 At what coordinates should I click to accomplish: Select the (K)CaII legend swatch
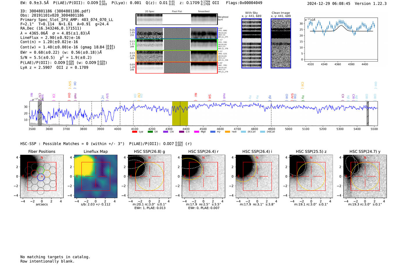point(243,132)
